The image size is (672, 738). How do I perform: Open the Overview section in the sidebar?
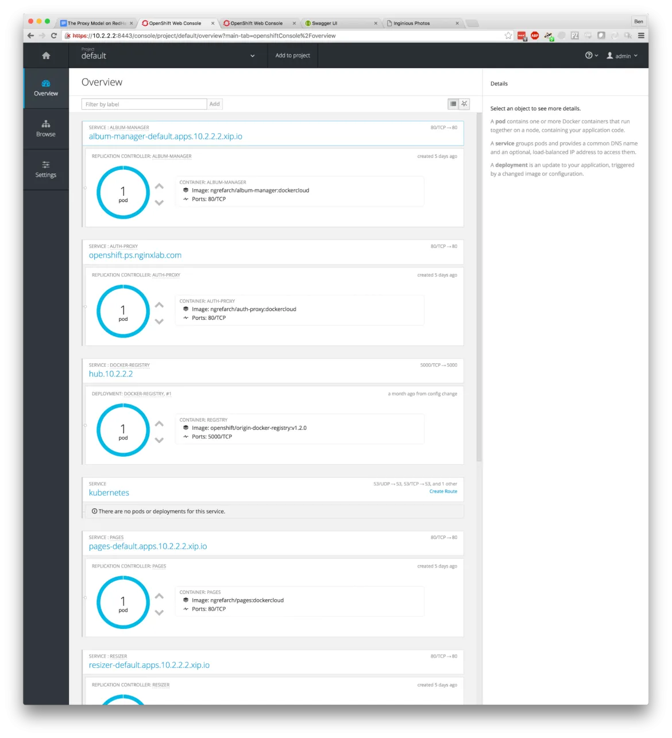(45, 87)
